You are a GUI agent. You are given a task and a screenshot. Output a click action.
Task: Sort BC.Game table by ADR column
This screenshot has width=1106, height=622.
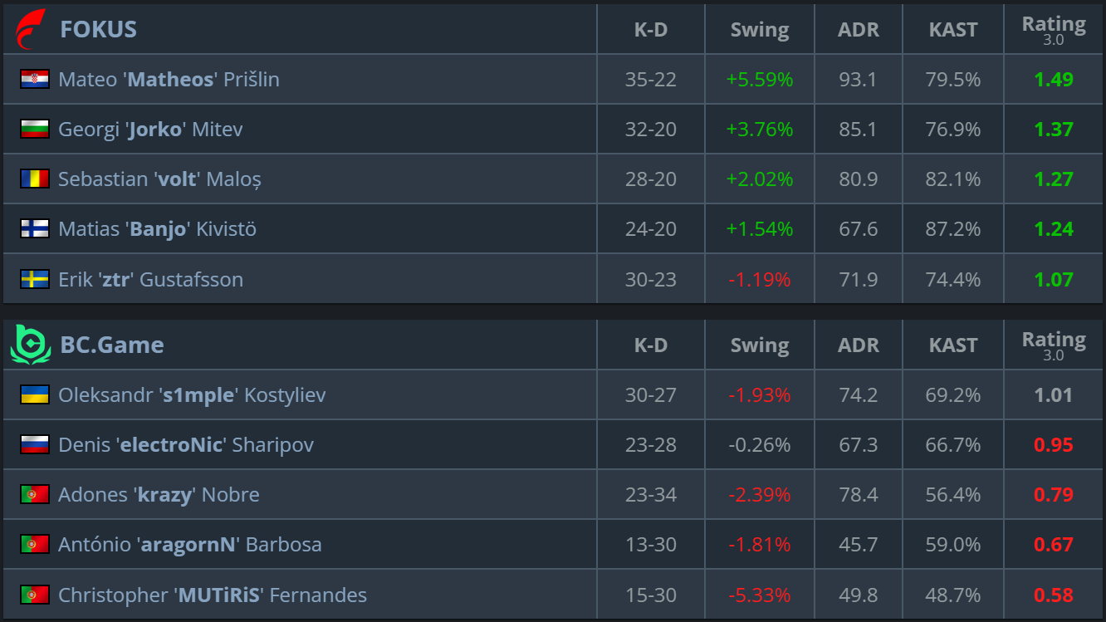(x=858, y=345)
